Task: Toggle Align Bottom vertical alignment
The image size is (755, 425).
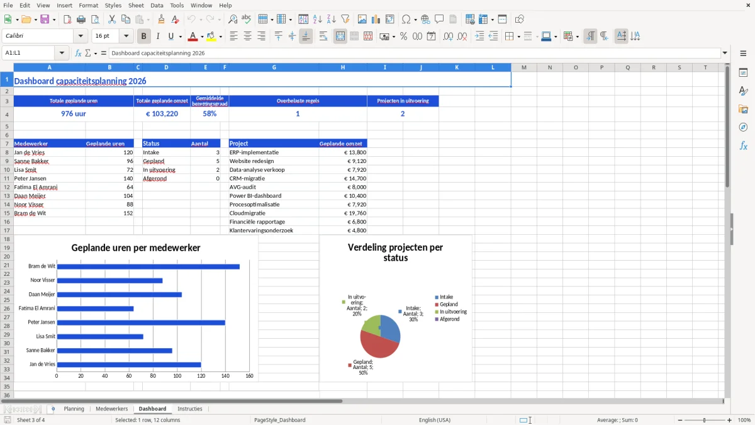Action: click(306, 37)
